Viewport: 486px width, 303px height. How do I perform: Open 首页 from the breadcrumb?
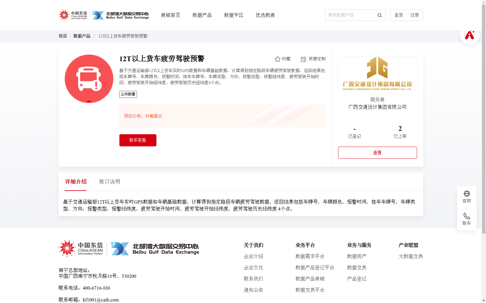pos(63,36)
